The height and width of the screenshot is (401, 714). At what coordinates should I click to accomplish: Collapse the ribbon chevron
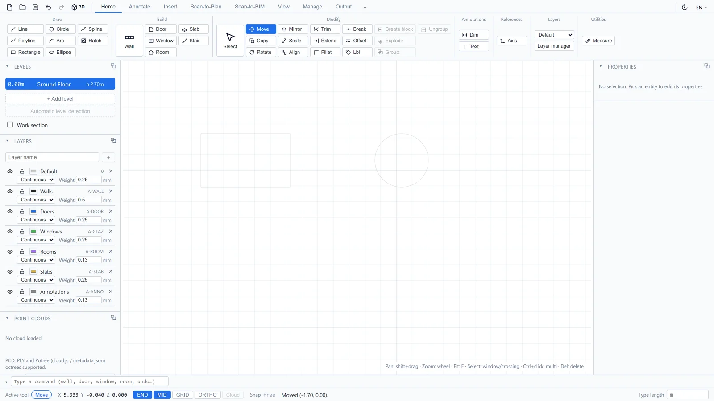(x=365, y=7)
